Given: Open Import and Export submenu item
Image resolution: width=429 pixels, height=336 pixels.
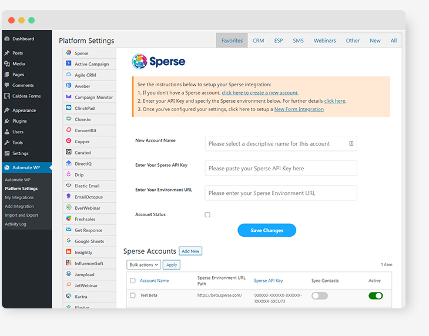Looking at the screenshot, I should pos(21,215).
